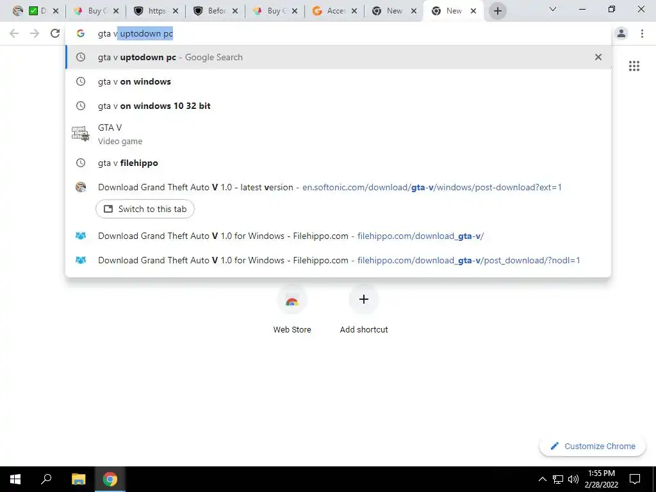Open the volume tray icon
Screen dimensions: 656x492
(573, 479)
